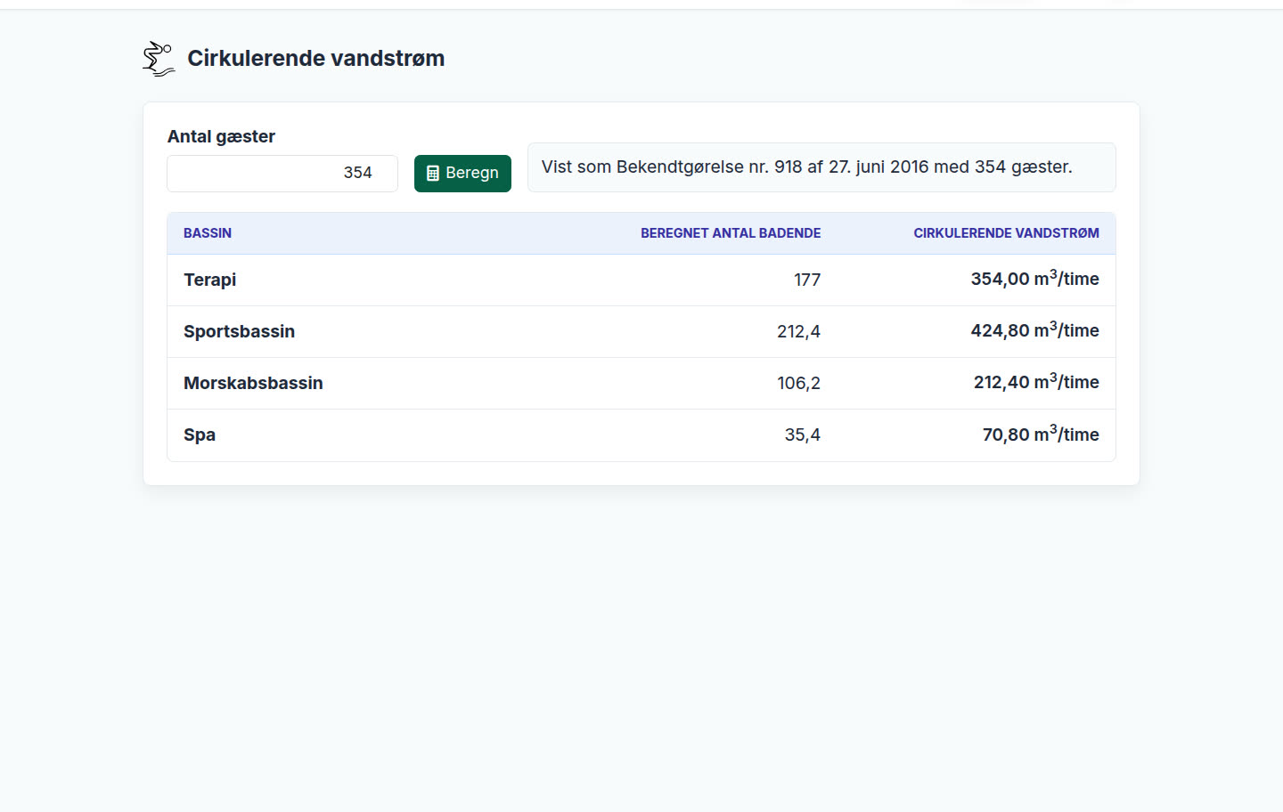Viewport: 1283px width, 812px height.
Task: Click the Antal gæster label
Action: pyautogui.click(x=221, y=136)
